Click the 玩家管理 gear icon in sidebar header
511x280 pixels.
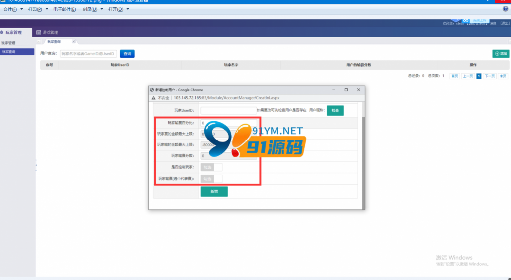2,32
